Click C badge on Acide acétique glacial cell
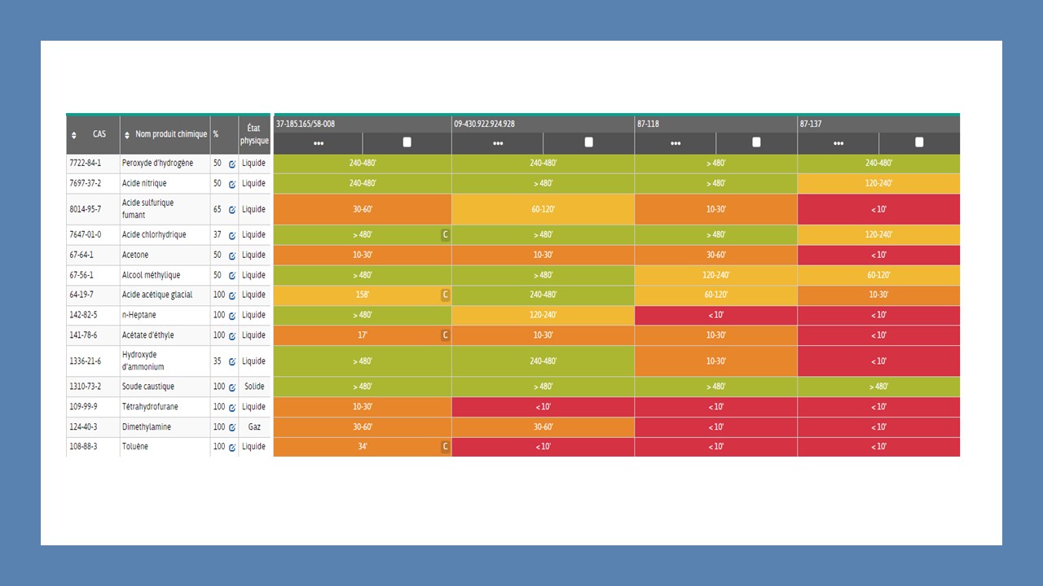 point(445,295)
